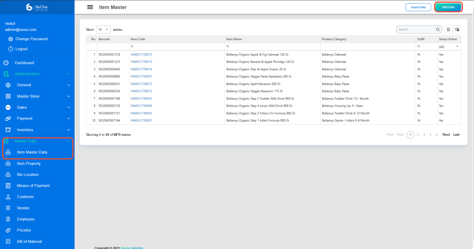Click the Beone Solution footer link
474x249 pixels.
pyautogui.click(x=132, y=248)
